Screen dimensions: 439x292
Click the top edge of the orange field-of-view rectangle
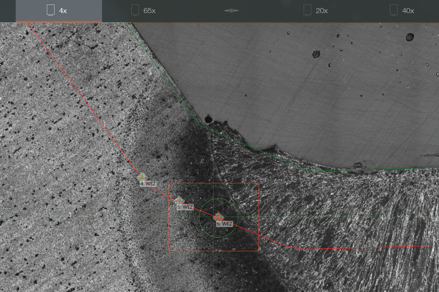point(213,183)
